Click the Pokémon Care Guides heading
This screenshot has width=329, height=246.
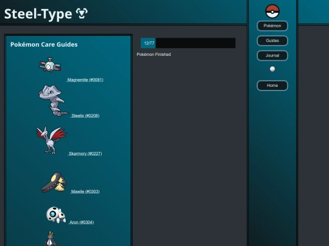coord(44,44)
